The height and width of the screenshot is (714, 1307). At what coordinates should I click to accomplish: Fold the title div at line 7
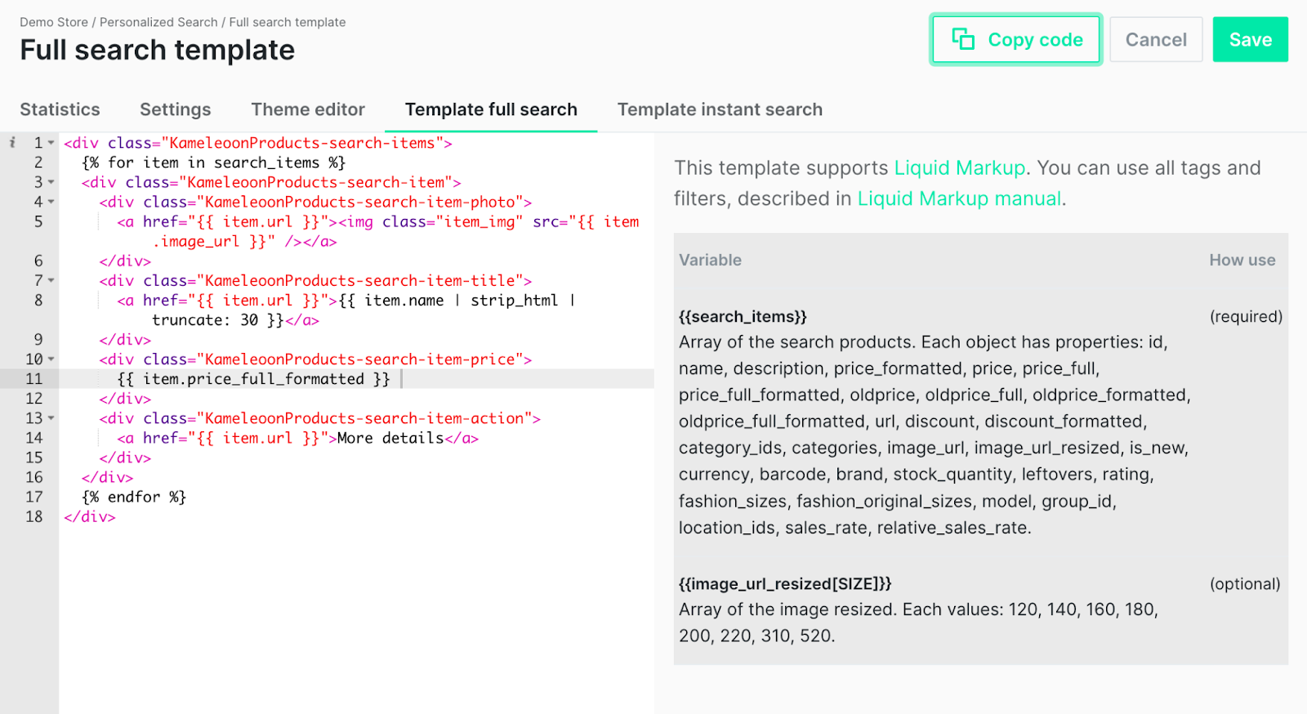point(51,280)
